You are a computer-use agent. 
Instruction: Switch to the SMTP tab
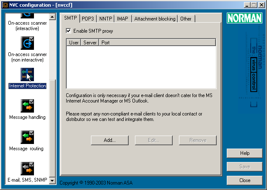pos(70,18)
